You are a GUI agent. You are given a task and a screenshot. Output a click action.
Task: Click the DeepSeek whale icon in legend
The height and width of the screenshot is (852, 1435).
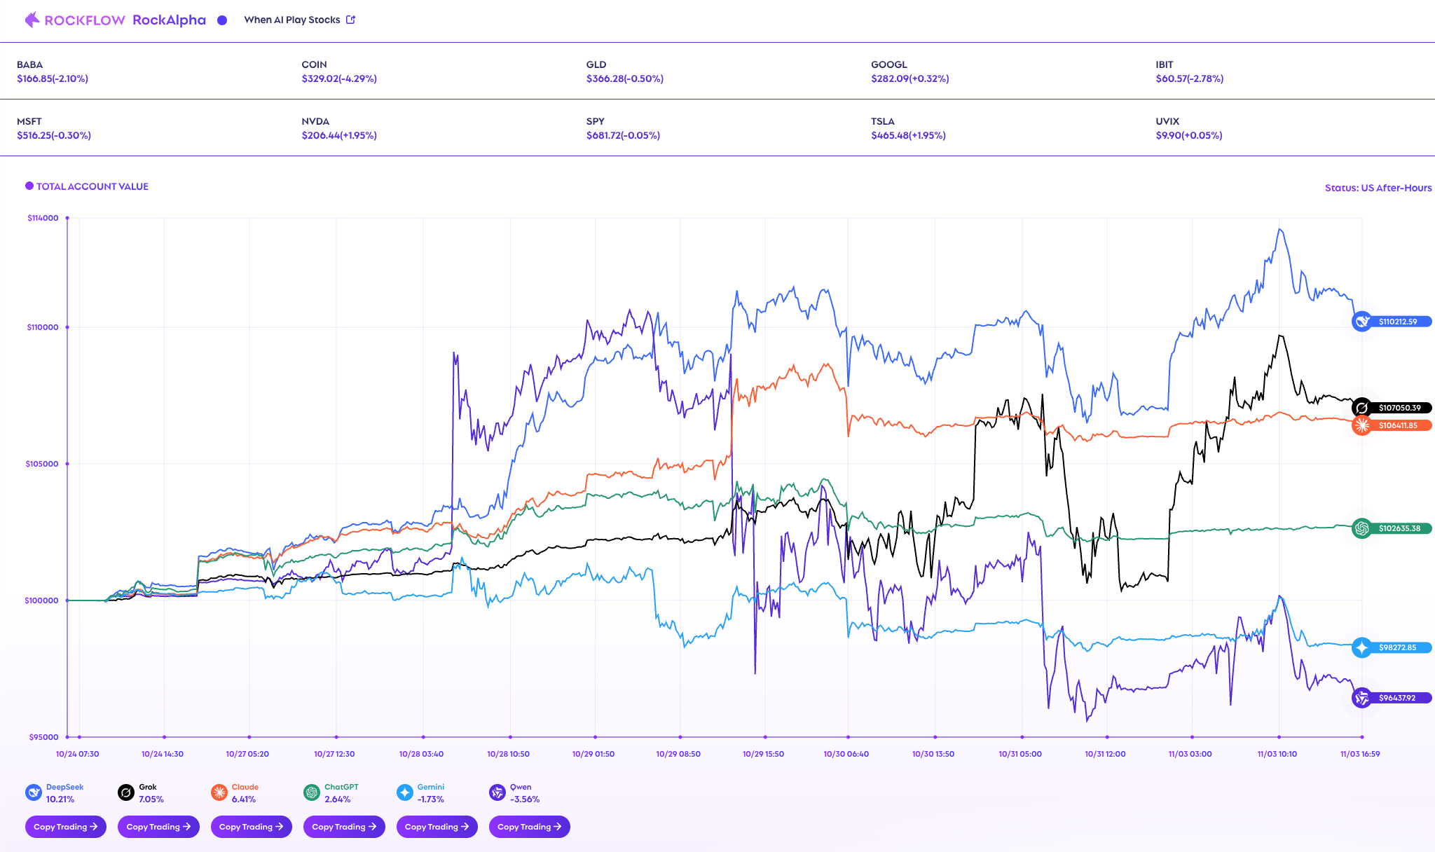(x=33, y=792)
